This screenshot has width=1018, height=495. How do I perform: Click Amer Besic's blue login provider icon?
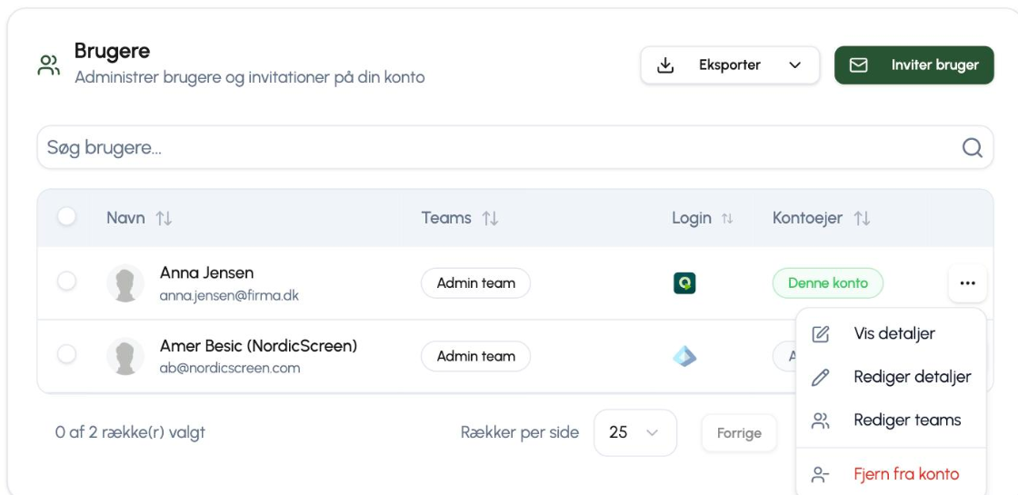tap(684, 356)
